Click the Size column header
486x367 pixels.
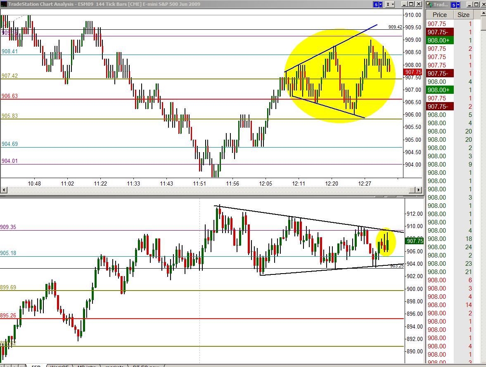point(463,14)
